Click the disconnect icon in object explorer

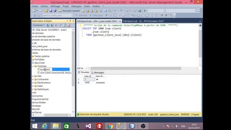coord(52,25)
